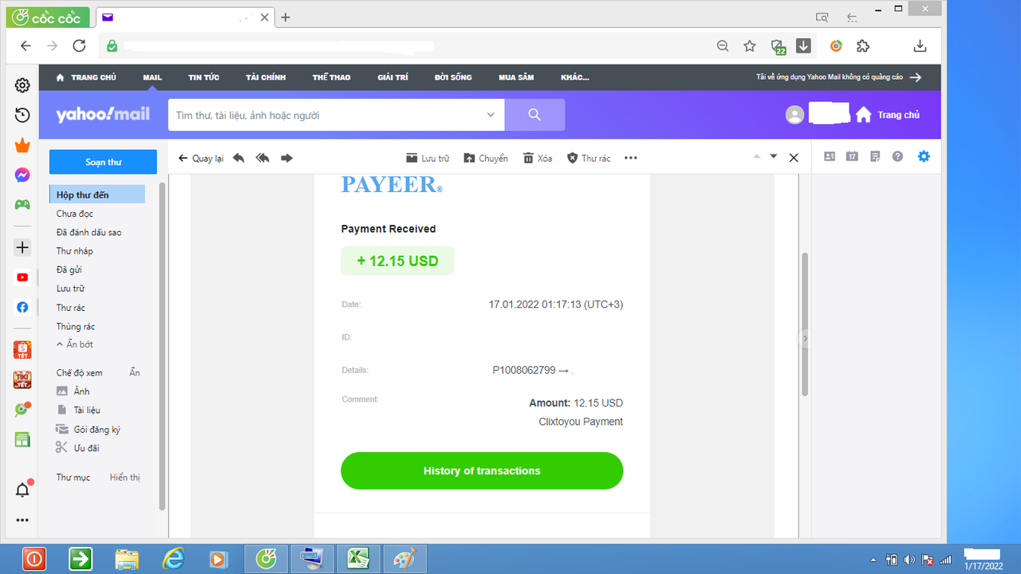This screenshot has height=574, width=1021.
Task: Open MAIL tab in Yahoo top bar
Action: (152, 77)
